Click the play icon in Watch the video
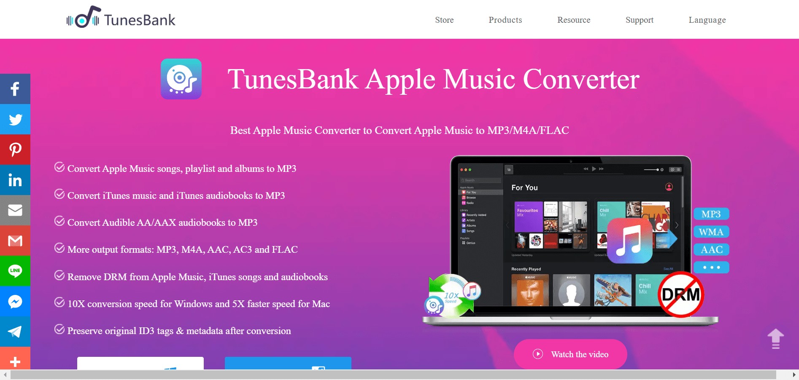Image resolution: width=799 pixels, height=380 pixels. [x=538, y=354]
